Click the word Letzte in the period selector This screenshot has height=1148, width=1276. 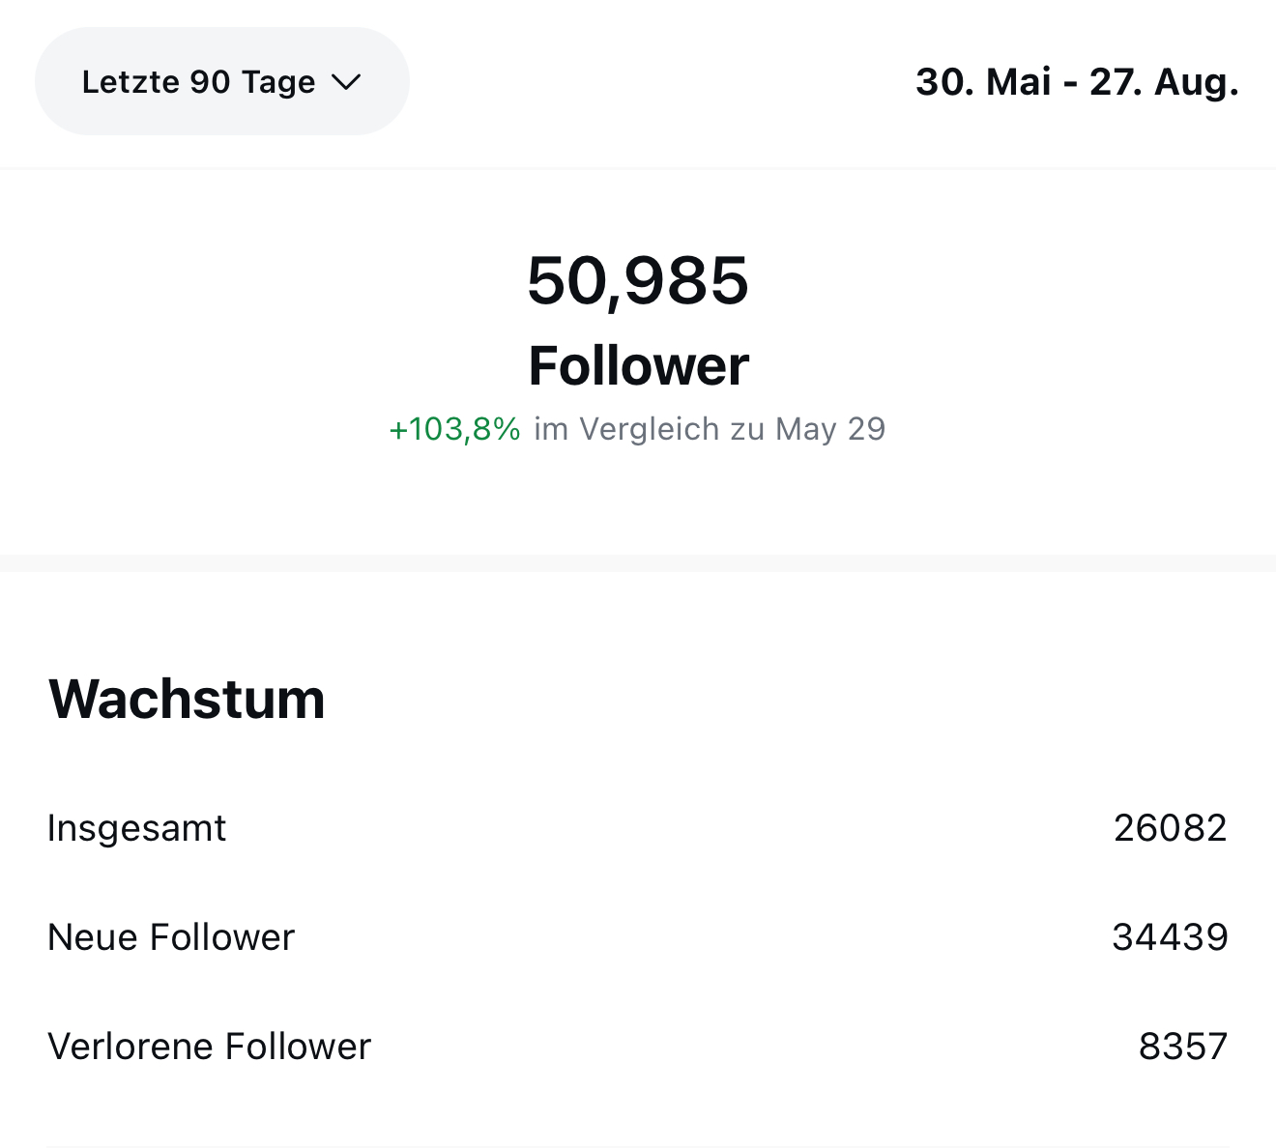coord(130,82)
